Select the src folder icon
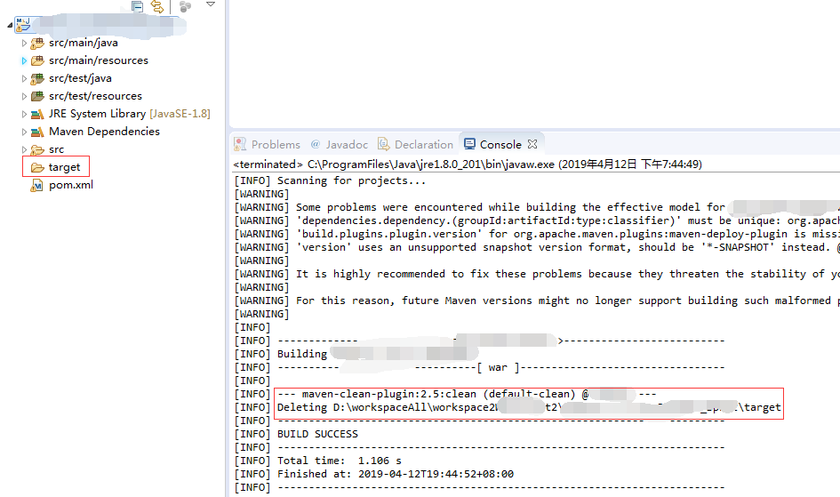840x497 pixels. (37, 149)
